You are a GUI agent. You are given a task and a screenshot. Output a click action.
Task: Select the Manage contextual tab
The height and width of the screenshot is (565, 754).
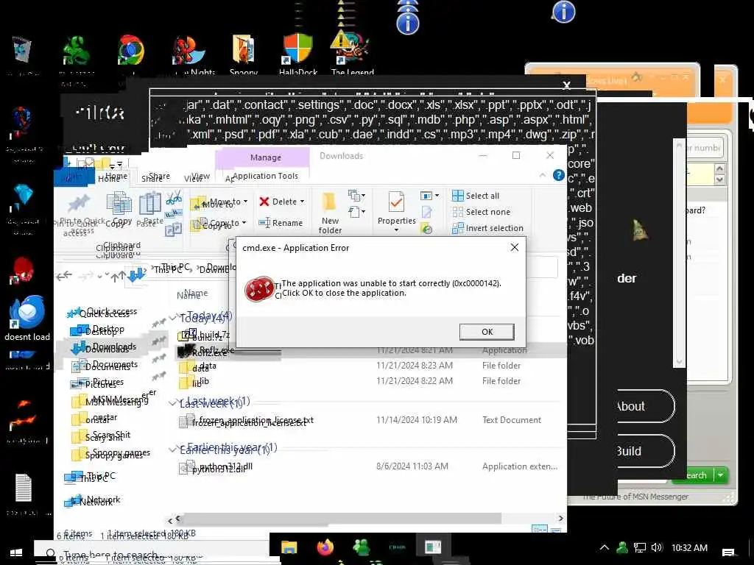265,157
